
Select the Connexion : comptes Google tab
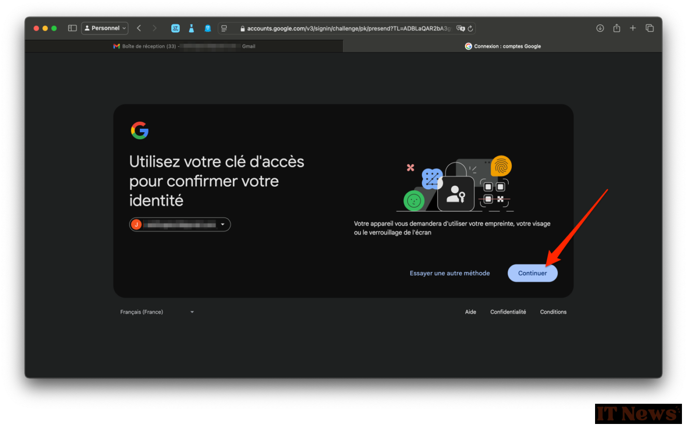(x=503, y=46)
